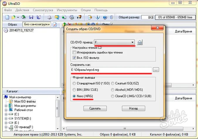The image size is (198, 139).
Task: Click the Help question mark icon
Action: [105, 17]
